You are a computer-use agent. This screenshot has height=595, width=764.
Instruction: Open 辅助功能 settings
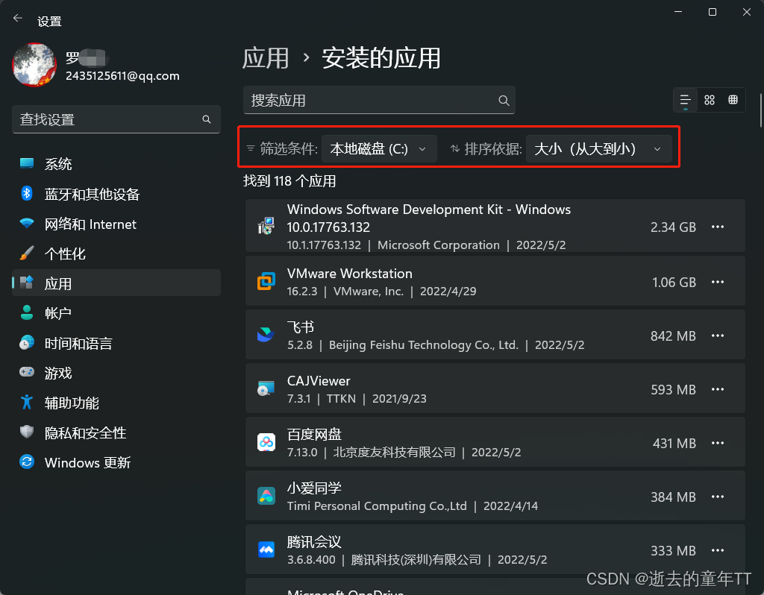point(116,403)
